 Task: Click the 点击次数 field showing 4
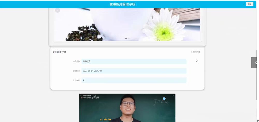(x=134, y=80)
